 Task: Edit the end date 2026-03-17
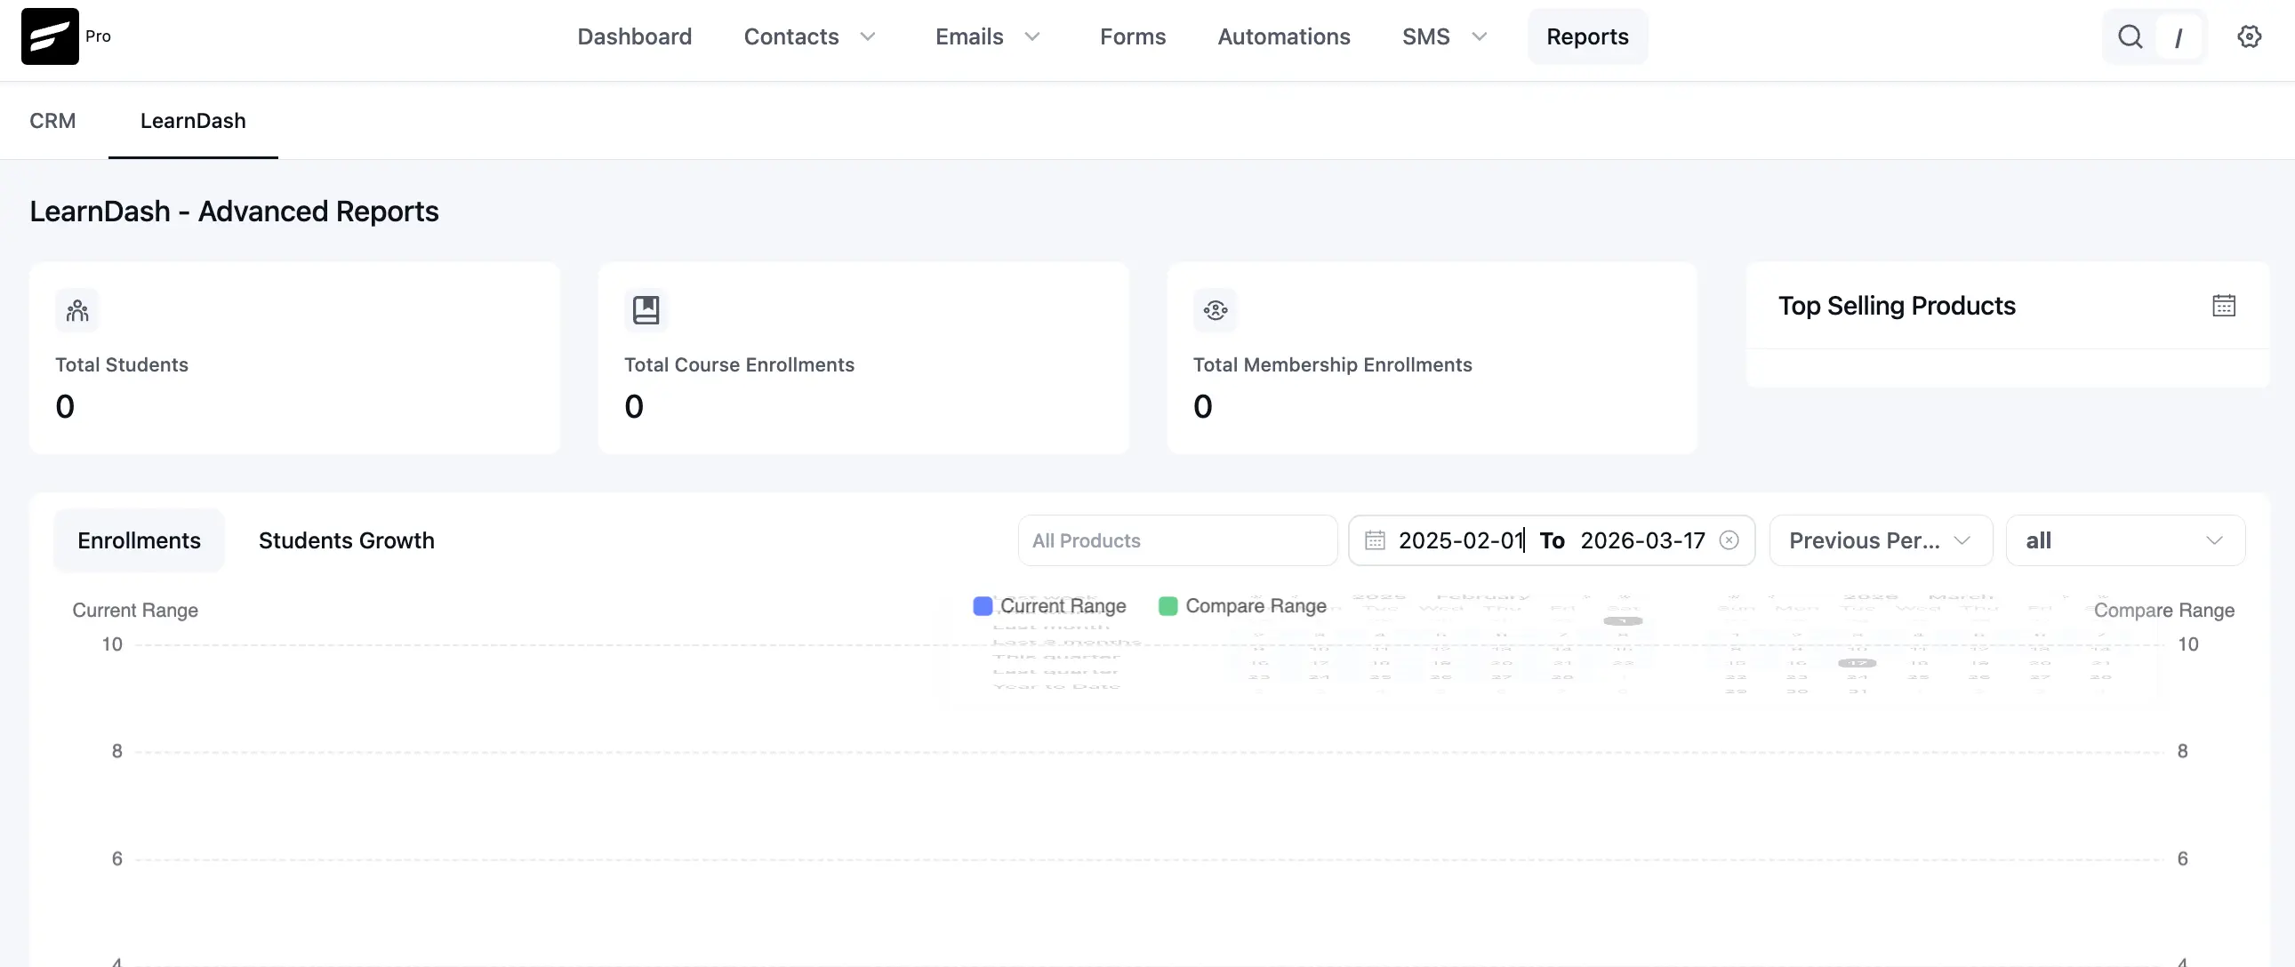click(x=1643, y=540)
